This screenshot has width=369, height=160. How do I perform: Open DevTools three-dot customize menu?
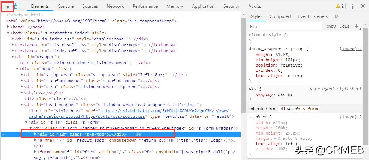[x=352, y=6]
